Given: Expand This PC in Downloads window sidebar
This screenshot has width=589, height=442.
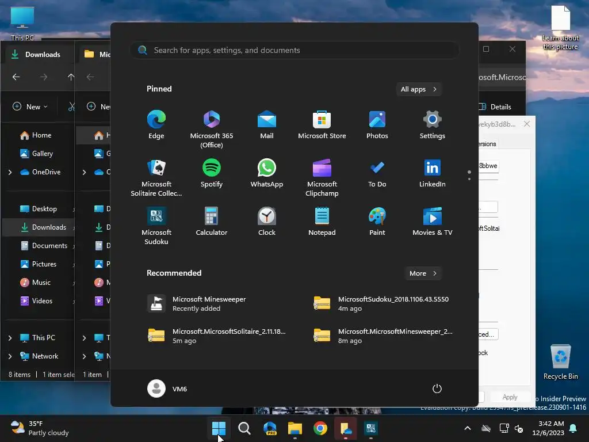Looking at the screenshot, I should (10, 338).
